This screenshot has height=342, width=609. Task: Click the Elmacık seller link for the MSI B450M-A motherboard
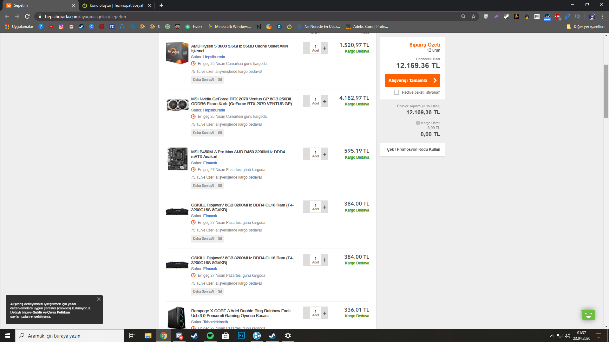click(210, 163)
